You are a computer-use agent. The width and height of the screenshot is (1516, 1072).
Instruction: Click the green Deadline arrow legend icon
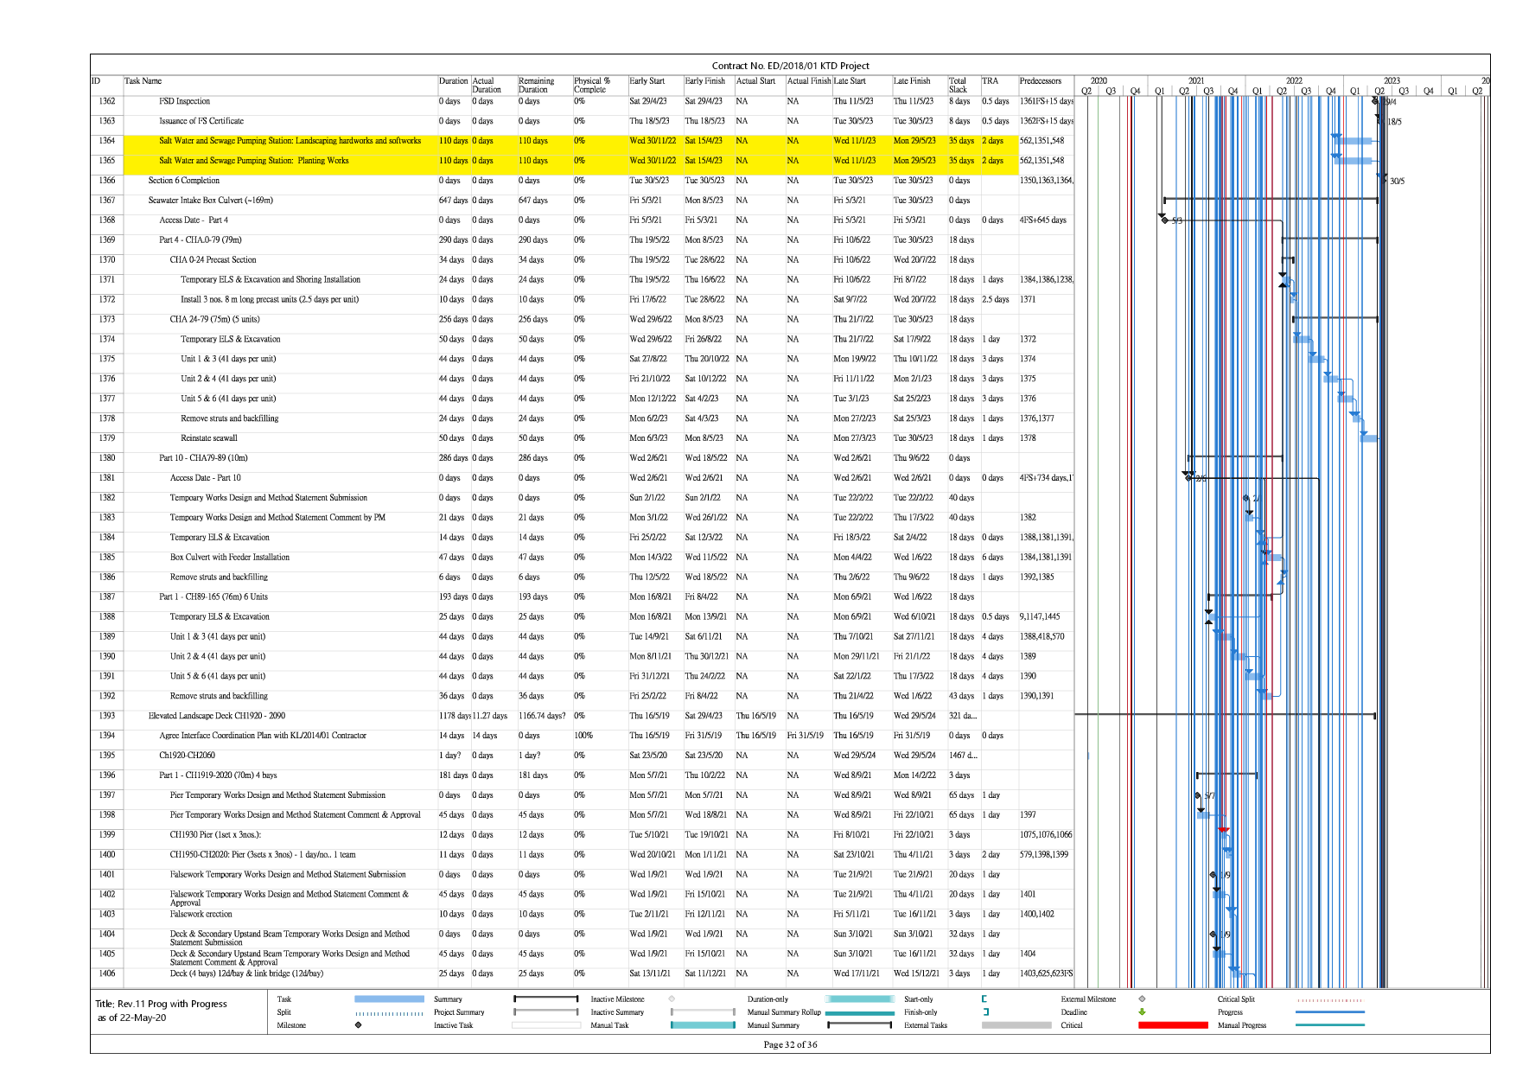(1142, 1011)
